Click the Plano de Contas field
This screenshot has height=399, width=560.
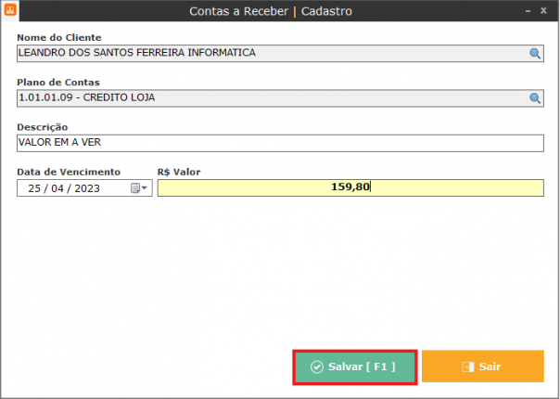pyautogui.click(x=269, y=98)
